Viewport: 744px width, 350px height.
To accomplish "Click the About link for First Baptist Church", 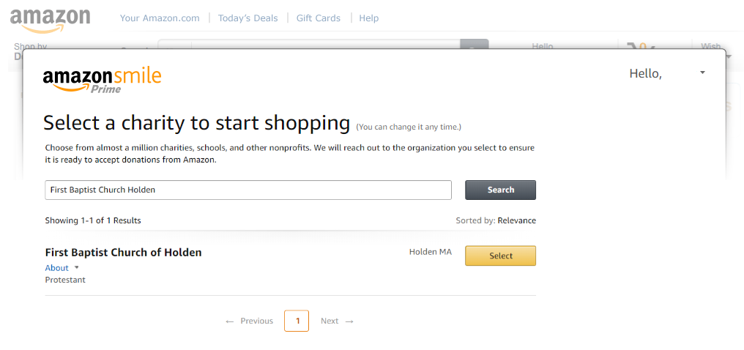I will click(x=56, y=268).
